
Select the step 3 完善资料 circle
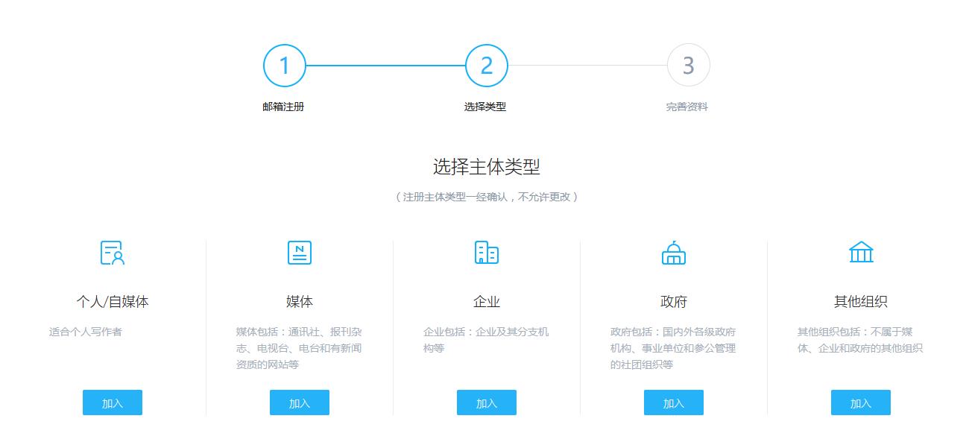coord(689,66)
